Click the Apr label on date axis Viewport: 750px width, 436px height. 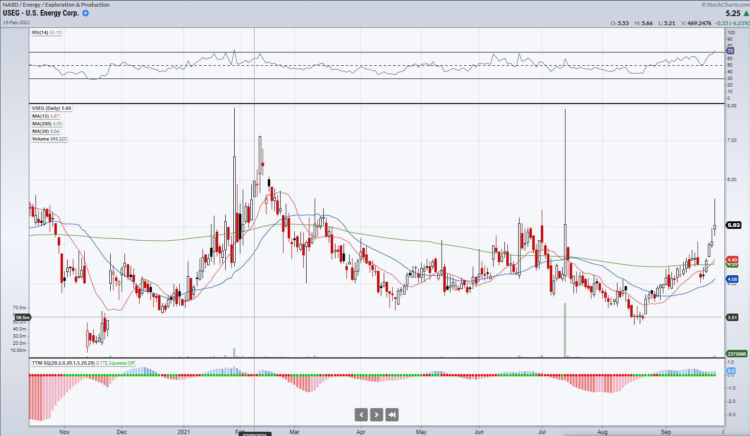click(361, 432)
